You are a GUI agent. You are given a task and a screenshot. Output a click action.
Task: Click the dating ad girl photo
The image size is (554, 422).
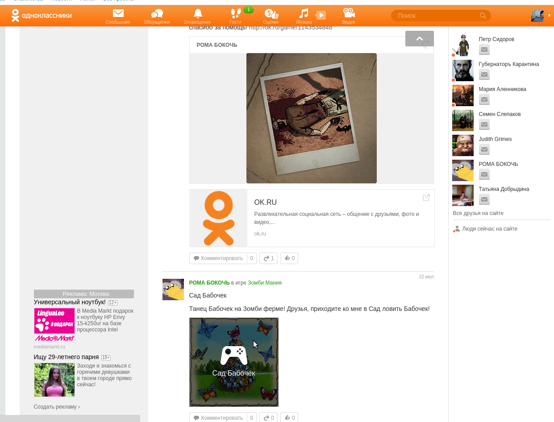click(54, 380)
